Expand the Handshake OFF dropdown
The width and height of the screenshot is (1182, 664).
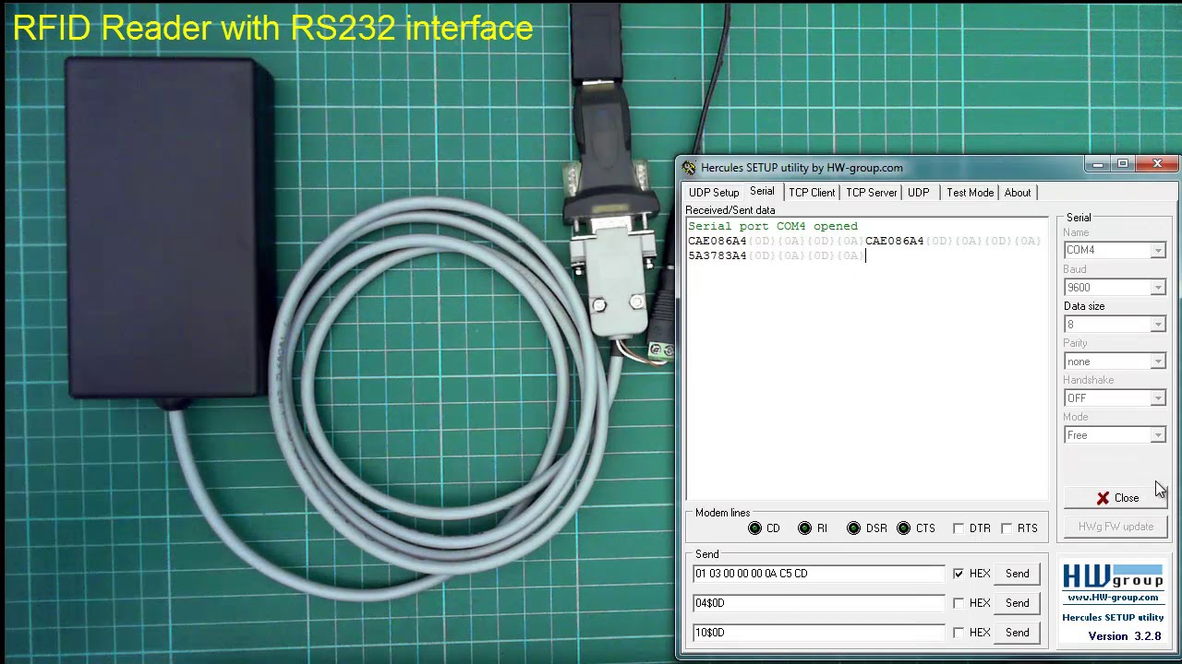tap(1157, 398)
